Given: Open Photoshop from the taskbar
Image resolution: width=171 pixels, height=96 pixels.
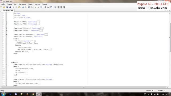Looking at the screenshot, I should coord(10,94).
